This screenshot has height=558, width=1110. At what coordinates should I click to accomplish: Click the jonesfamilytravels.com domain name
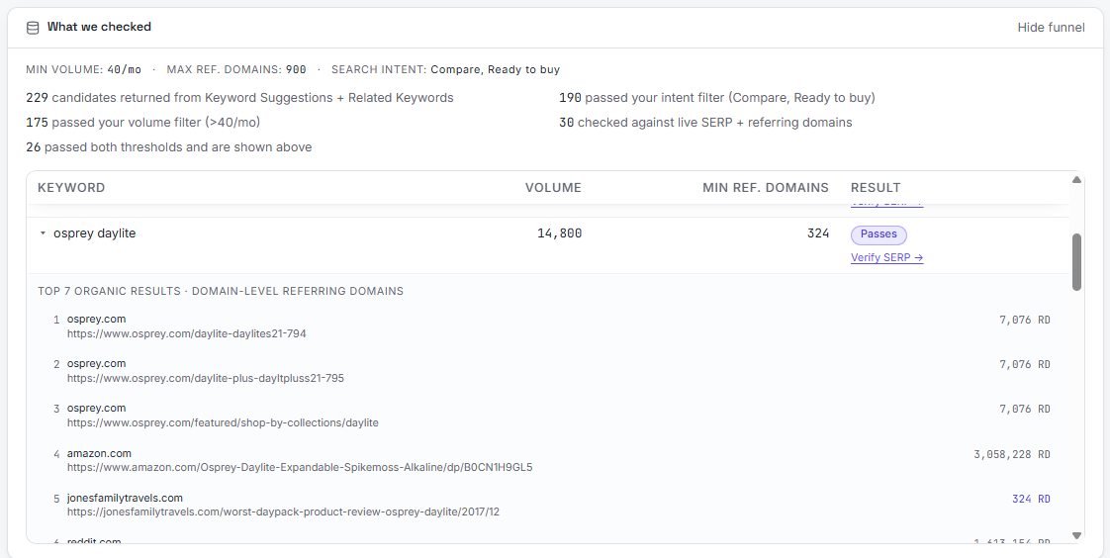(x=126, y=498)
